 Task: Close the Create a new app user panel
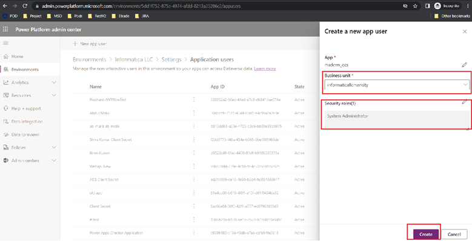click(465, 31)
